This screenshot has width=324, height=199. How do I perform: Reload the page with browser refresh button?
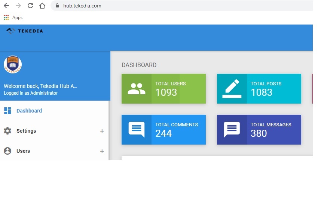tap(30, 6)
